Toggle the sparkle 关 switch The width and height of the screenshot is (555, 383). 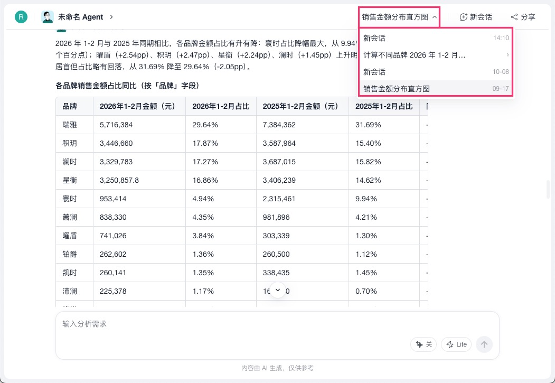click(424, 344)
